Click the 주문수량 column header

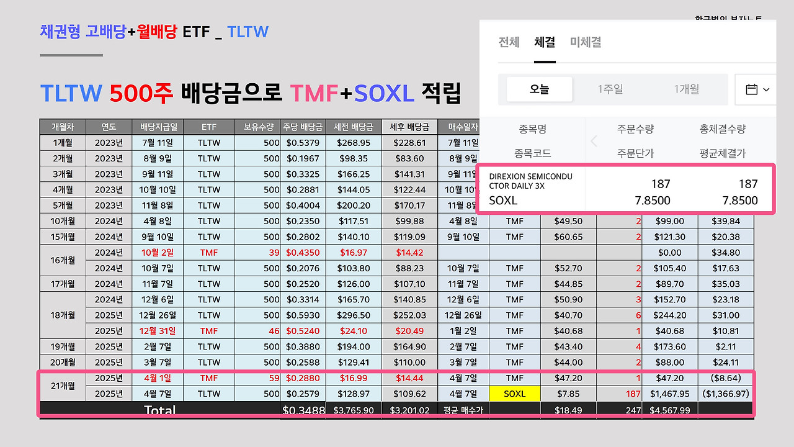tap(635, 129)
